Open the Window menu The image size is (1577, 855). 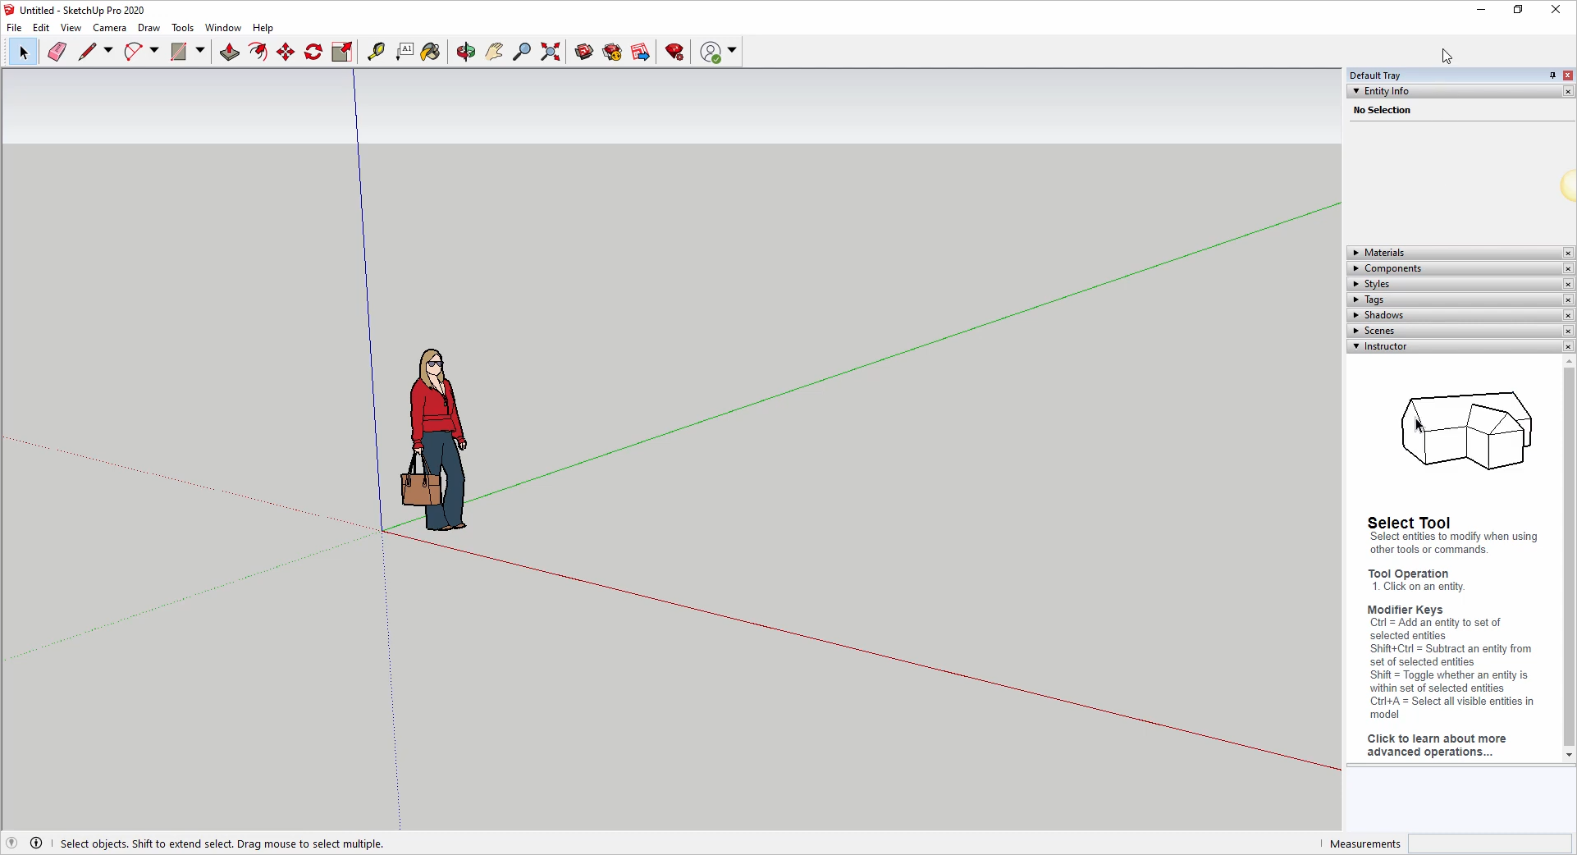[222, 28]
